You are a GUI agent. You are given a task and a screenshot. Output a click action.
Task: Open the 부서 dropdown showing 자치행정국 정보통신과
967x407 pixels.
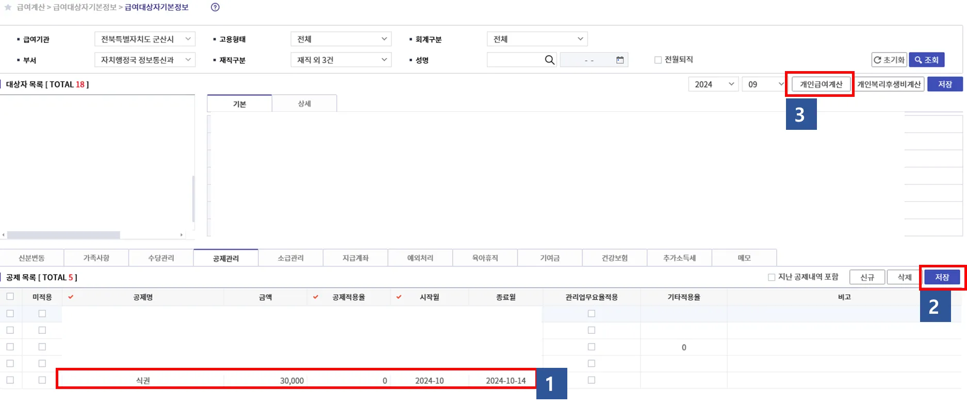145,60
